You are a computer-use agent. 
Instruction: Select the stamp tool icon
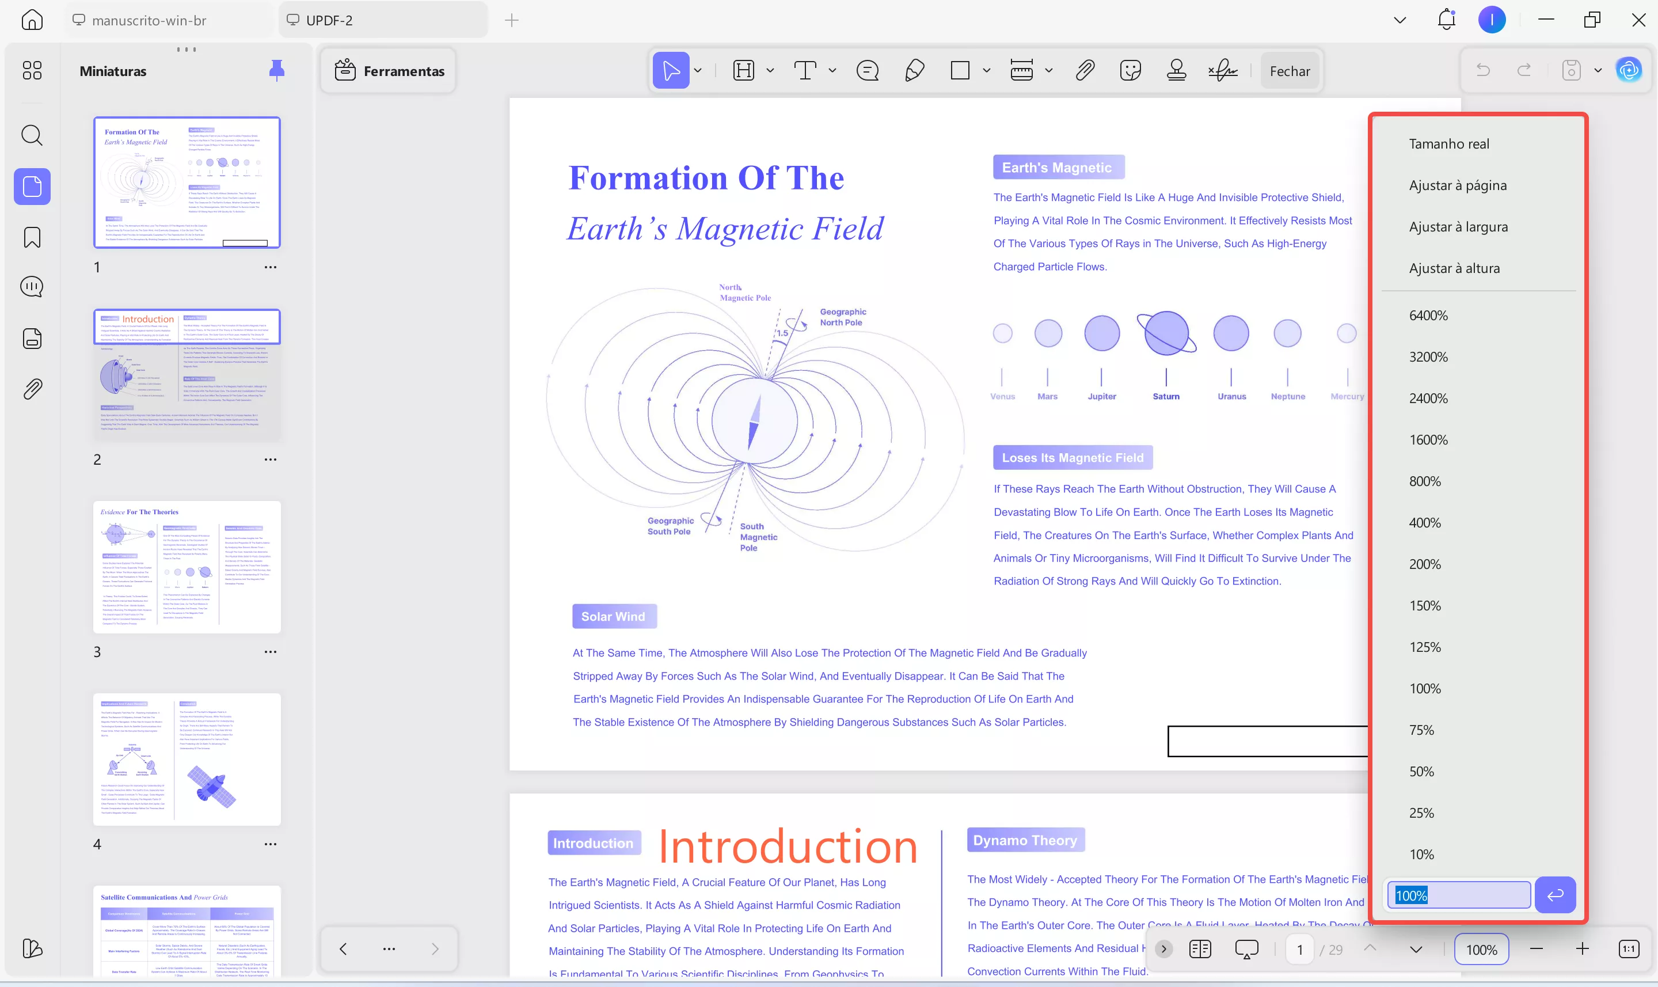[x=1176, y=70]
